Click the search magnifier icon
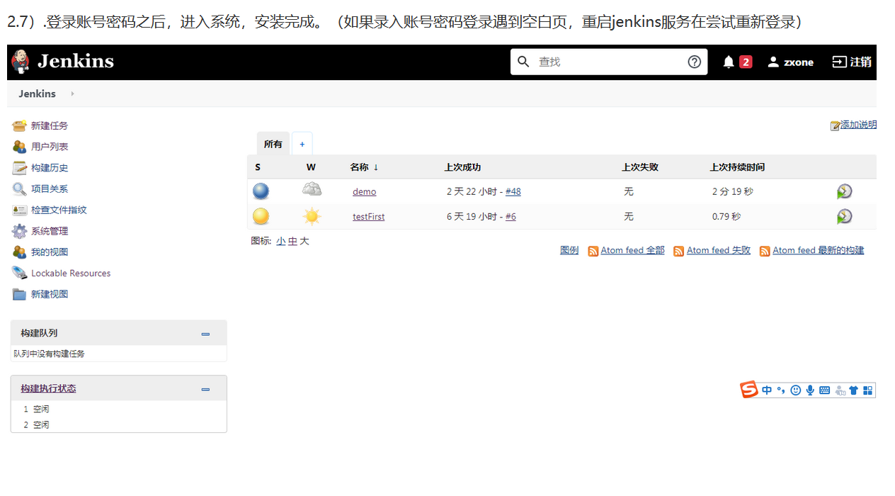895x496 pixels. coord(523,62)
